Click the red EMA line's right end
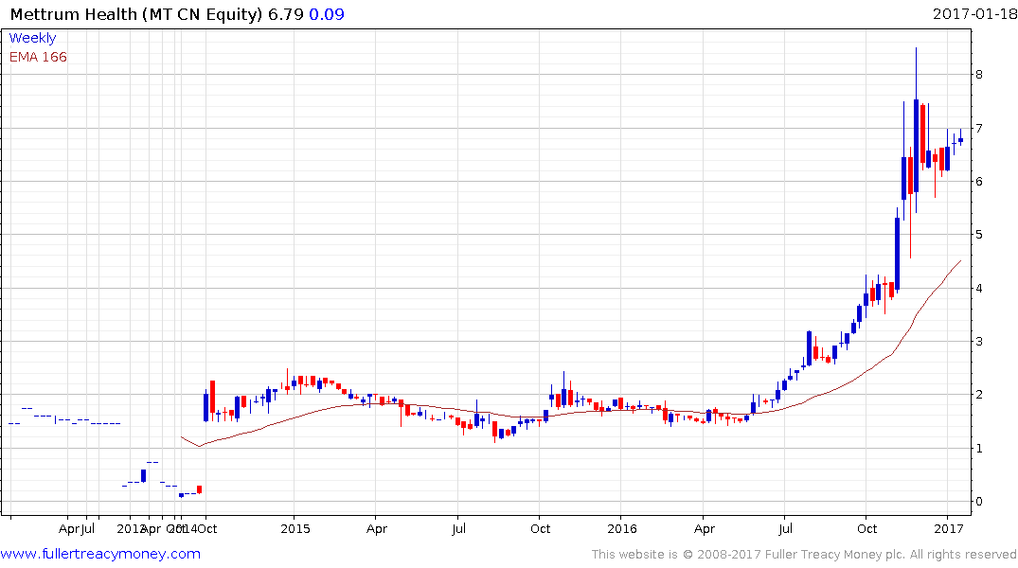Viewport: 1018px width, 568px height. pos(960,261)
